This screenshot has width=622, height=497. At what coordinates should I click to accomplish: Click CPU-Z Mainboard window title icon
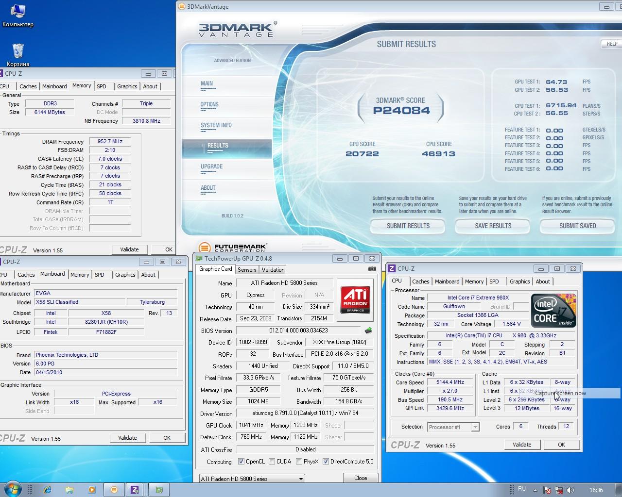[2, 262]
